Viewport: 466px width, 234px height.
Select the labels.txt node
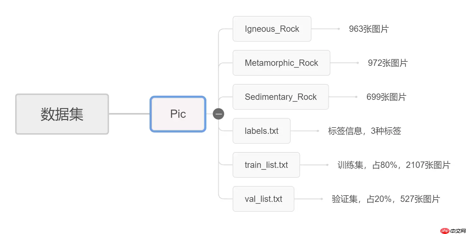pyautogui.click(x=261, y=131)
